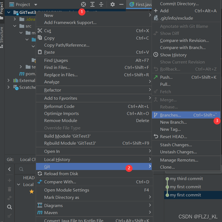Open the Refactor submenu

(94, 90)
